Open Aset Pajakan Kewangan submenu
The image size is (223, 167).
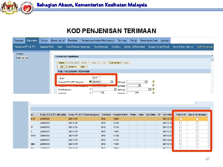(x=78, y=47)
